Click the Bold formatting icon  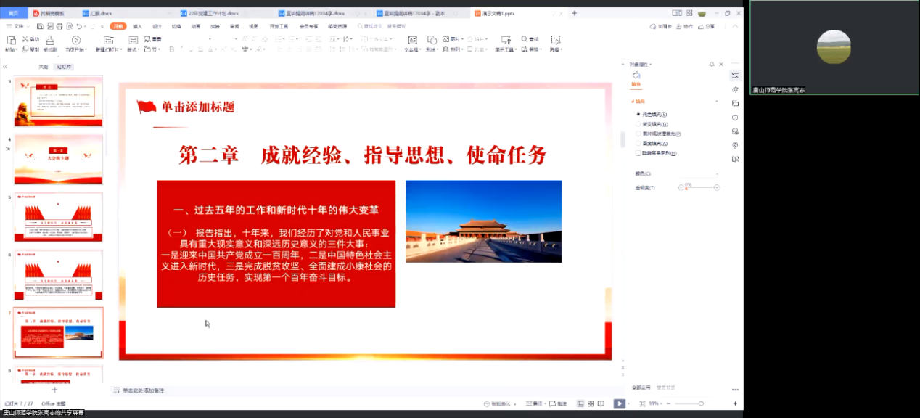tap(171, 49)
